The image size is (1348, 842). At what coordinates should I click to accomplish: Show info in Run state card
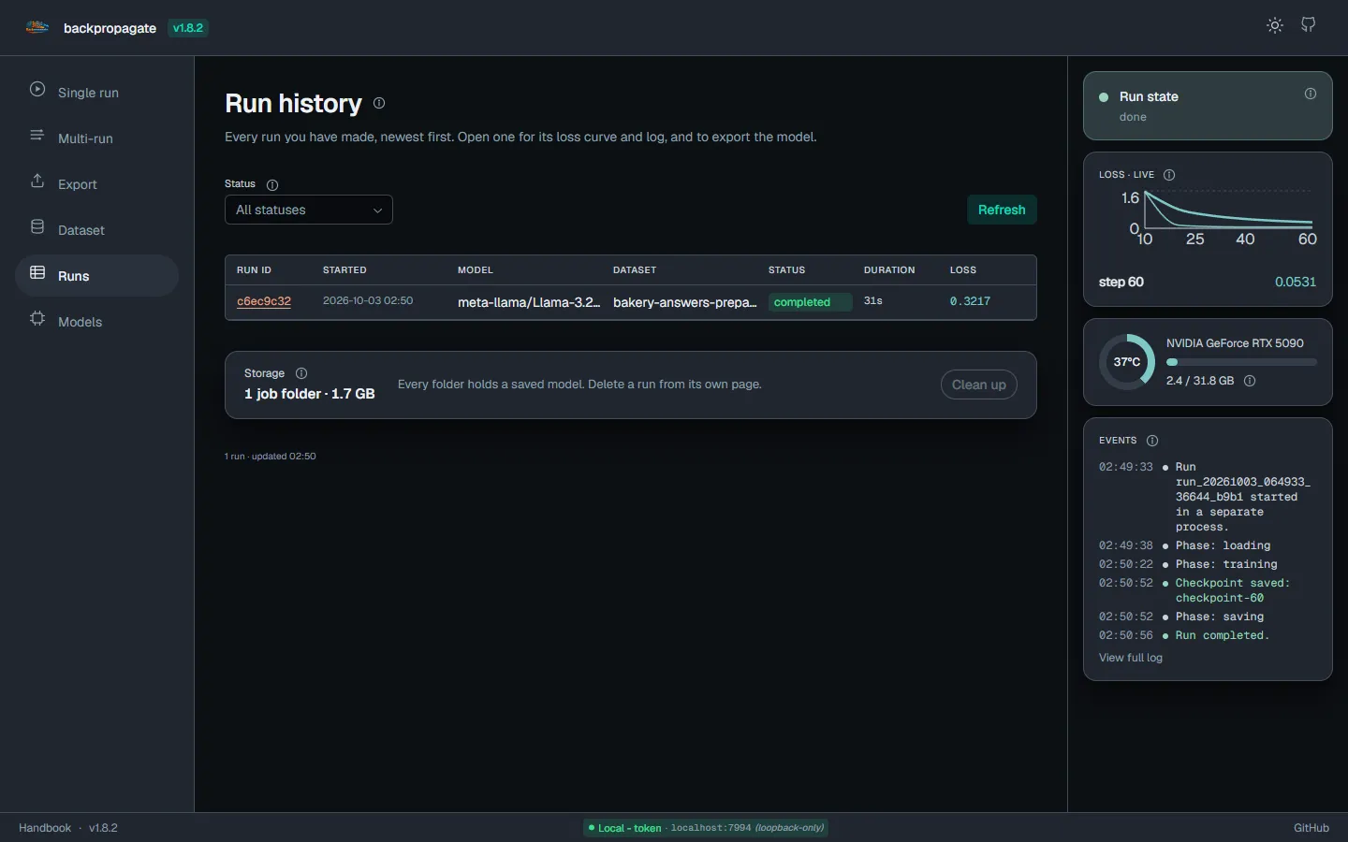point(1311,94)
